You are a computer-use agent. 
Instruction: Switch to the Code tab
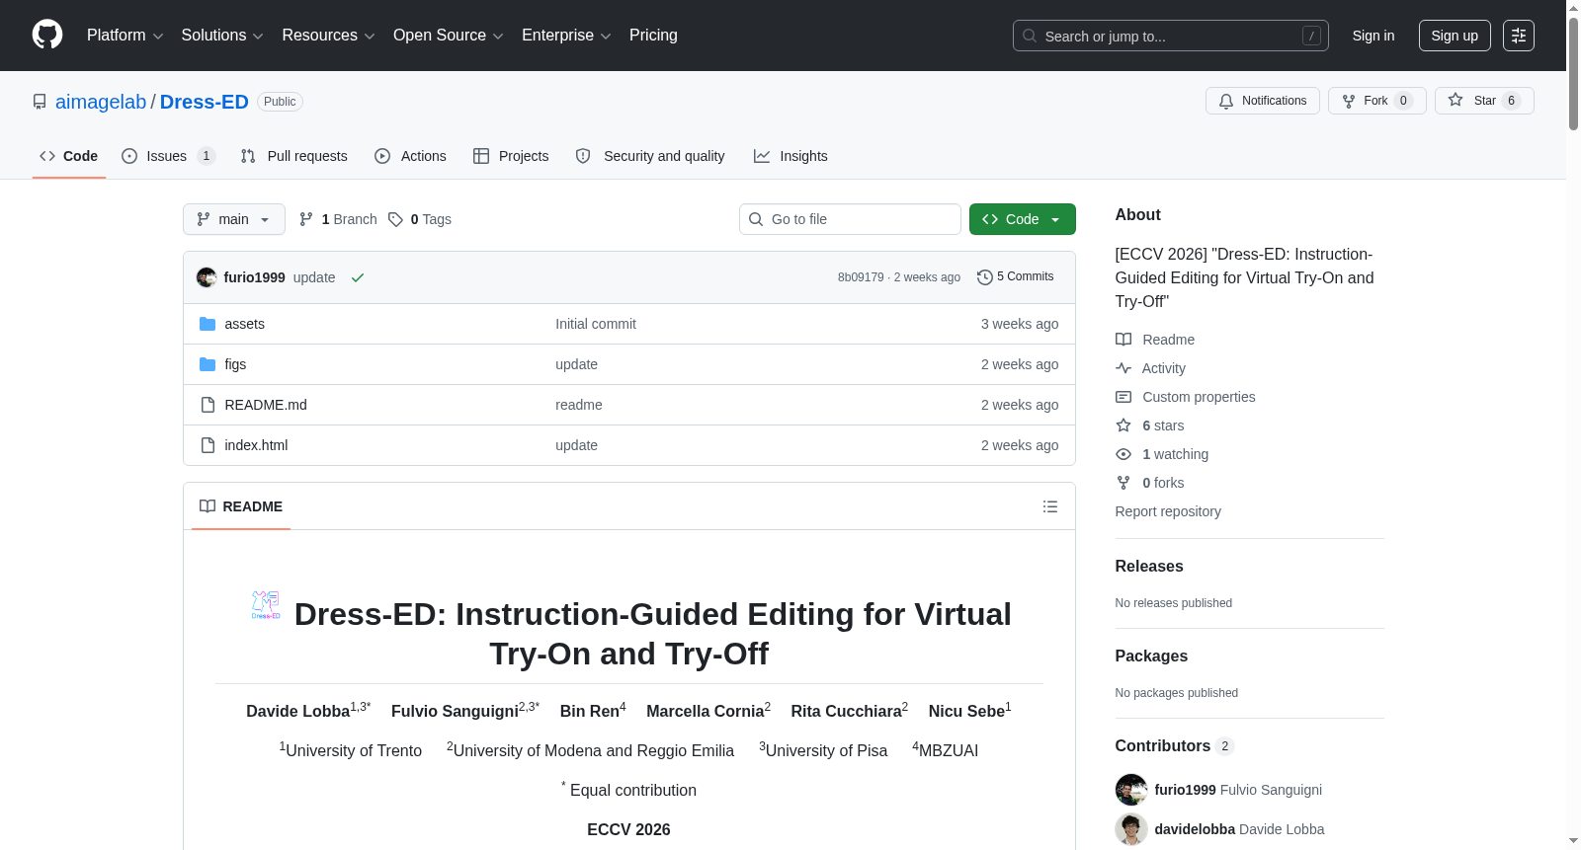[69, 156]
